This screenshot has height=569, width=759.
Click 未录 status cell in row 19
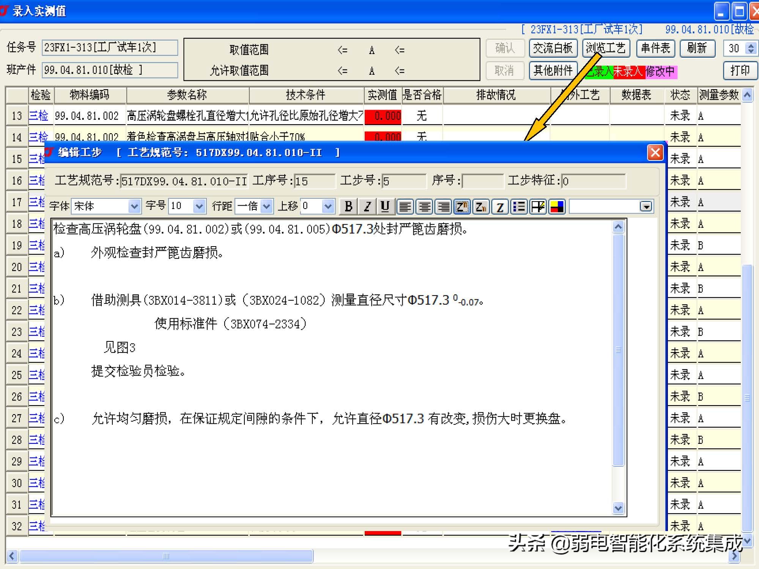(x=680, y=245)
